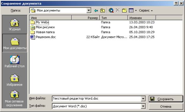
Task: Sort by the Имя column header
Action: (50, 18)
